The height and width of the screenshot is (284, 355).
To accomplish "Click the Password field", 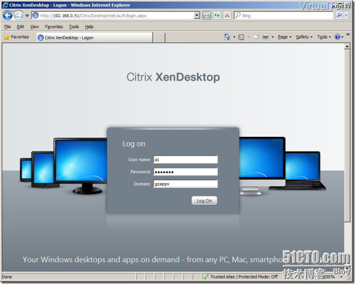I will click(x=186, y=172).
